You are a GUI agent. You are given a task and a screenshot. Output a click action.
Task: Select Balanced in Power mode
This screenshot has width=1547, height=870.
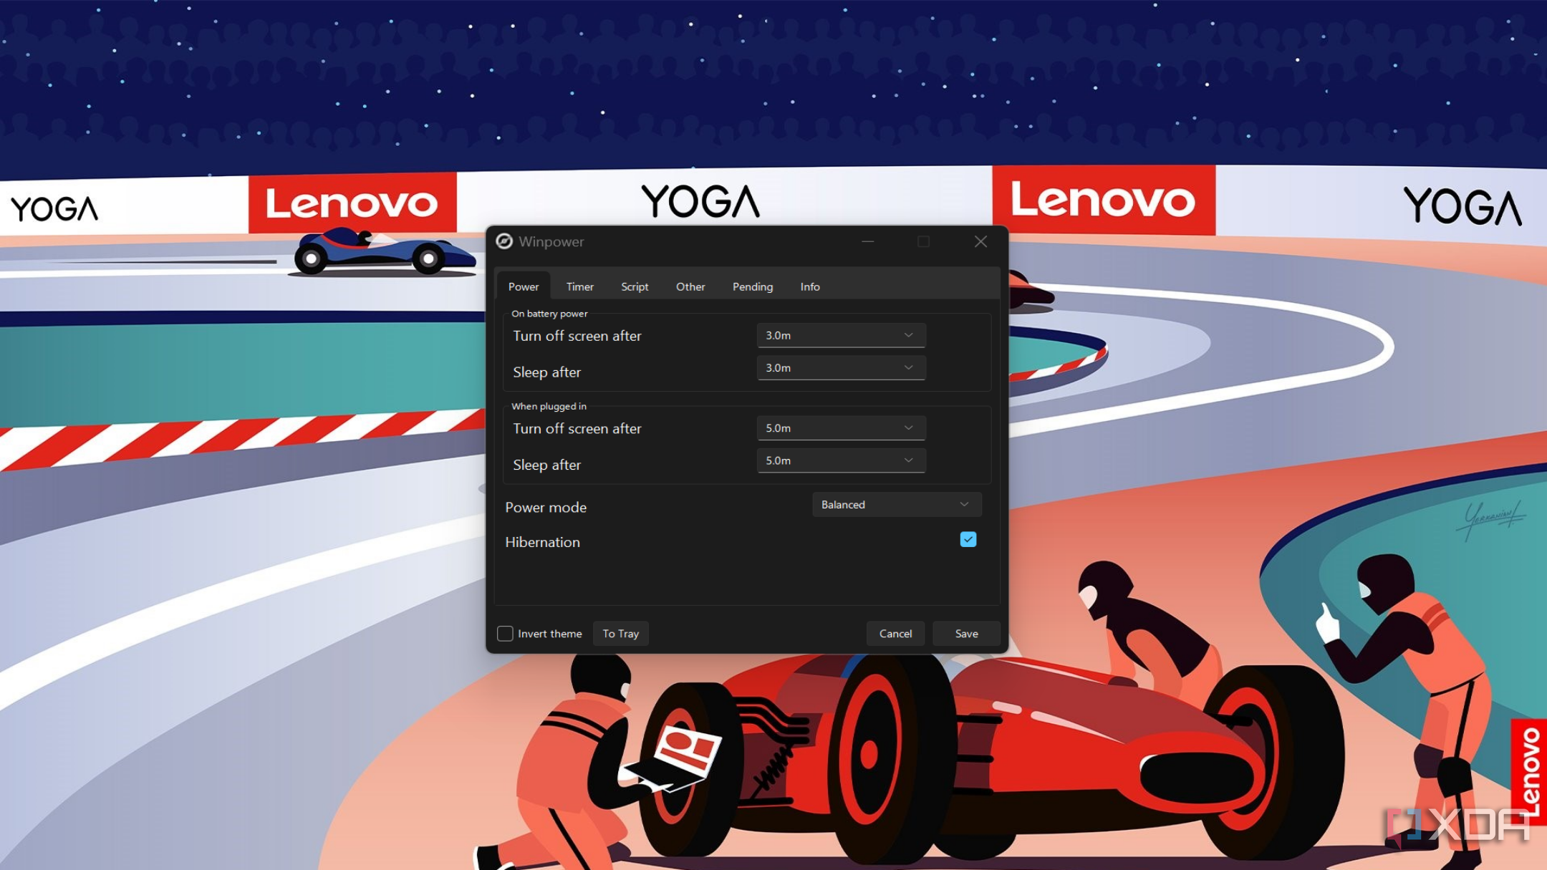pos(892,505)
